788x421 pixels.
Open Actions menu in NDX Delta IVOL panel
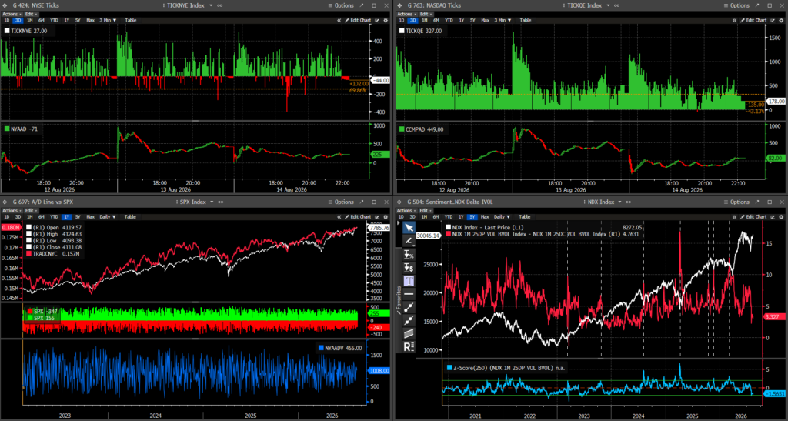[406, 211]
